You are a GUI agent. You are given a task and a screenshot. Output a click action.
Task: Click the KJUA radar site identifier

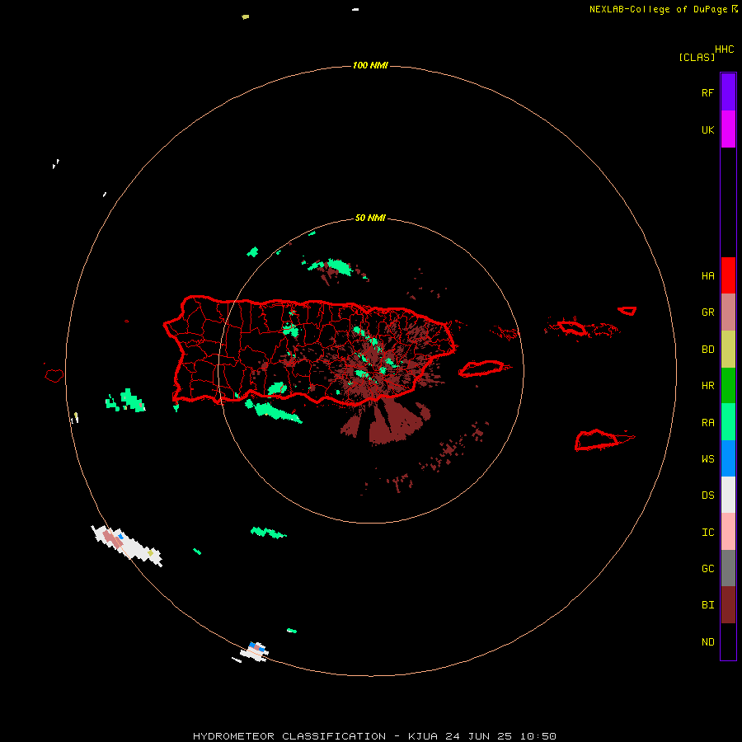(423, 736)
